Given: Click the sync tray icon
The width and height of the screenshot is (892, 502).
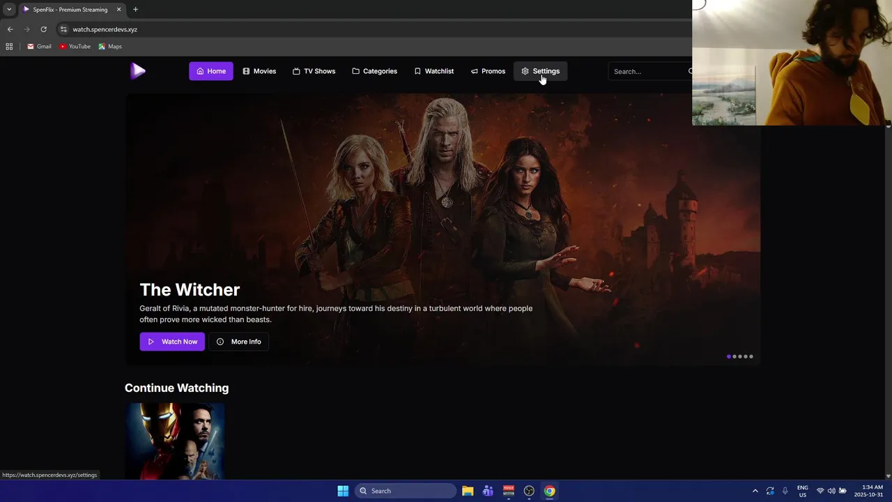Looking at the screenshot, I should coord(770,491).
